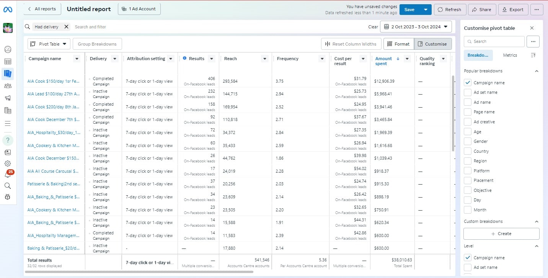548x278 pixels.
Task: Open the Settings gear icon
Action: click(x=8, y=164)
